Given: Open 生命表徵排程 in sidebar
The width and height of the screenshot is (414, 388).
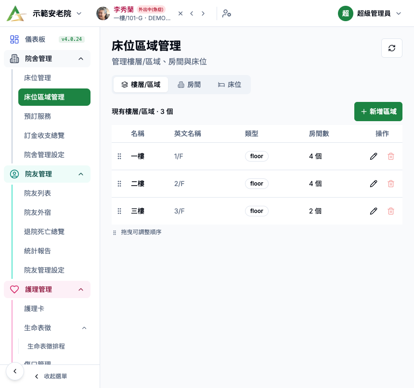Looking at the screenshot, I should click(x=46, y=346).
